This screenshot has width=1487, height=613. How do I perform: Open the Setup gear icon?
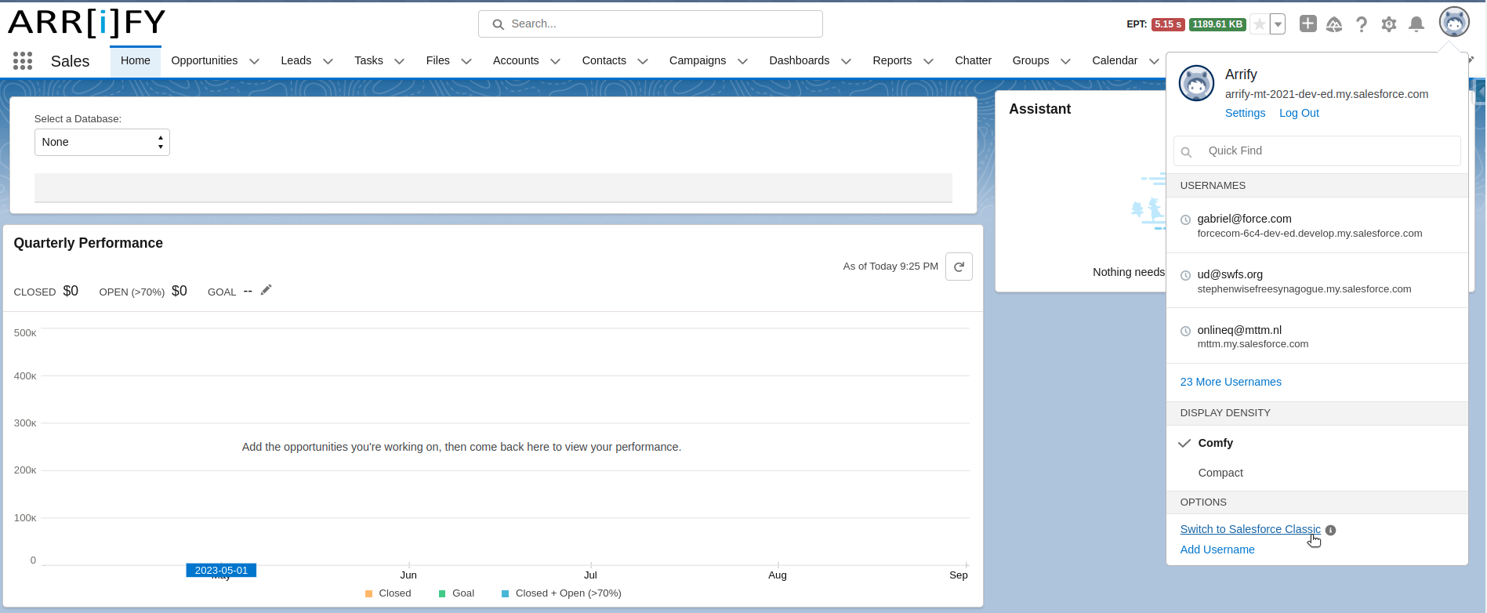click(x=1389, y=24)
